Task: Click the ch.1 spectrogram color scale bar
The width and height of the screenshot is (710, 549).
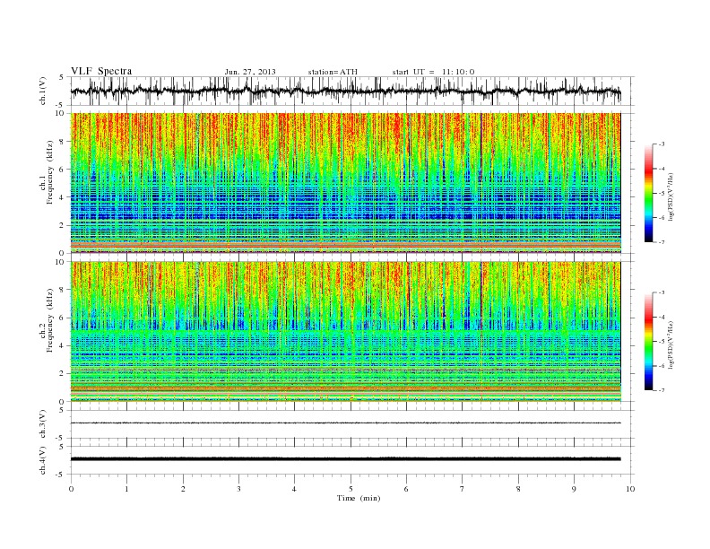Action: coord(648,193)
